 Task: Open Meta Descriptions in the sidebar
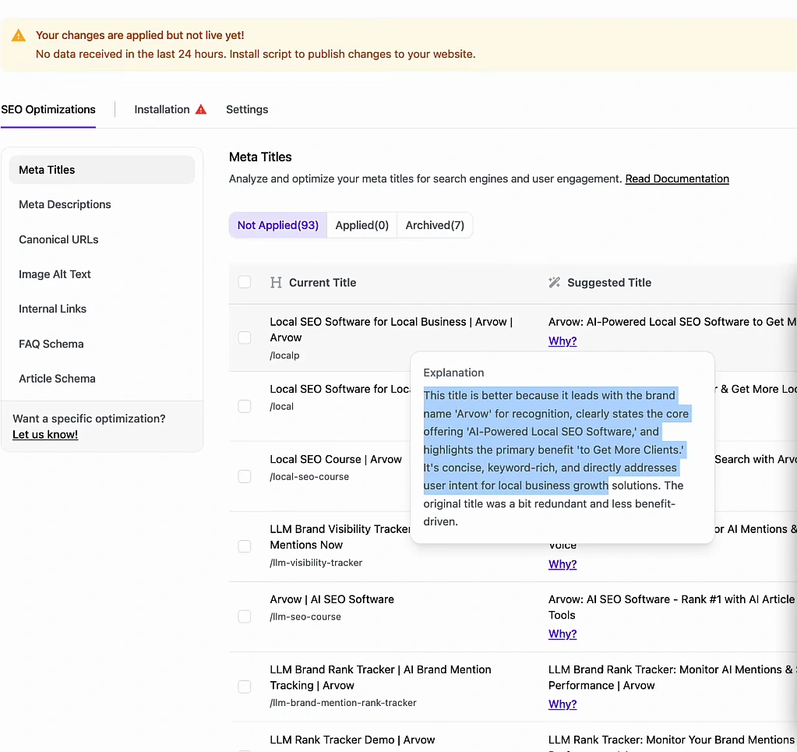[65, 204]
